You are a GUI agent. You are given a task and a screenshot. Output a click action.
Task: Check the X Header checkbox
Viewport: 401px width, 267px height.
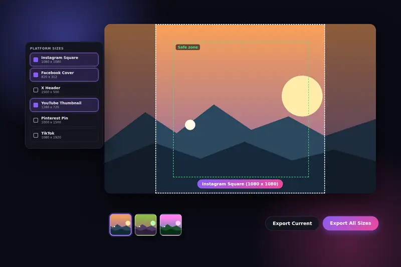[x=36, y=90]
